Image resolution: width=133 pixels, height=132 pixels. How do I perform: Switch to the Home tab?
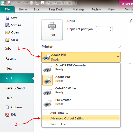(x=23, y=9)
